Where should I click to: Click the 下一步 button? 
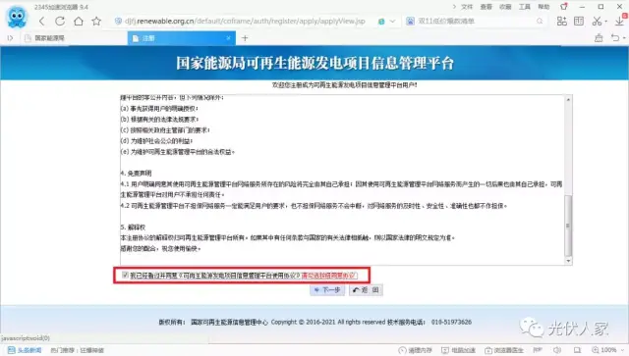327,290
